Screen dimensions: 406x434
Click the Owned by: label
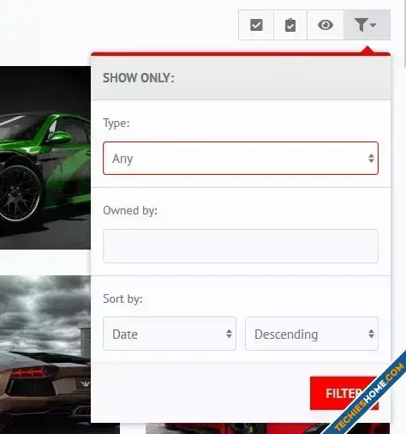pyautogui.click(x=130, y=210)
